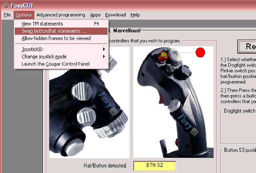This screenshot has width=256, height=173.
Task: Click the FoxyGUI title bar icon
Action: (x=6, y=5)
